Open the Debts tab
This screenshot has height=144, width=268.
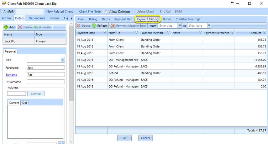(x=106, y=19)
